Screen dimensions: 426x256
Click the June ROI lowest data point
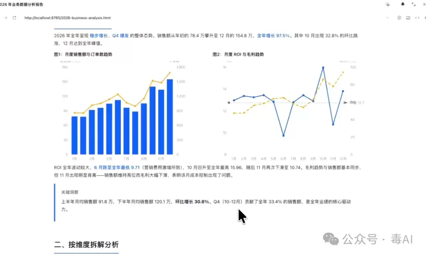283,135
